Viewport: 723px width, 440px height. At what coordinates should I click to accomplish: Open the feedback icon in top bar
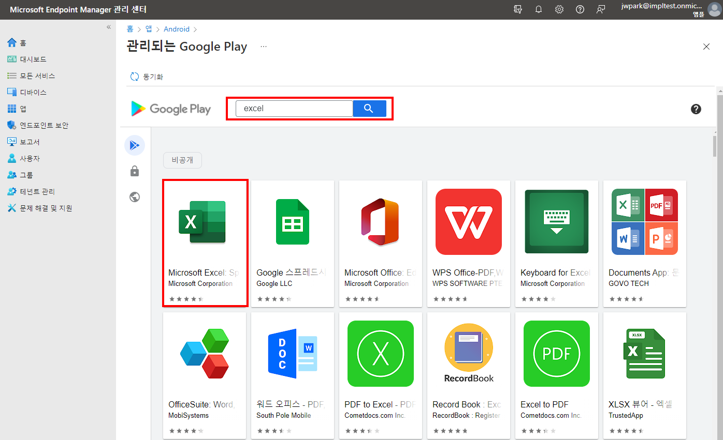(601, 9)
